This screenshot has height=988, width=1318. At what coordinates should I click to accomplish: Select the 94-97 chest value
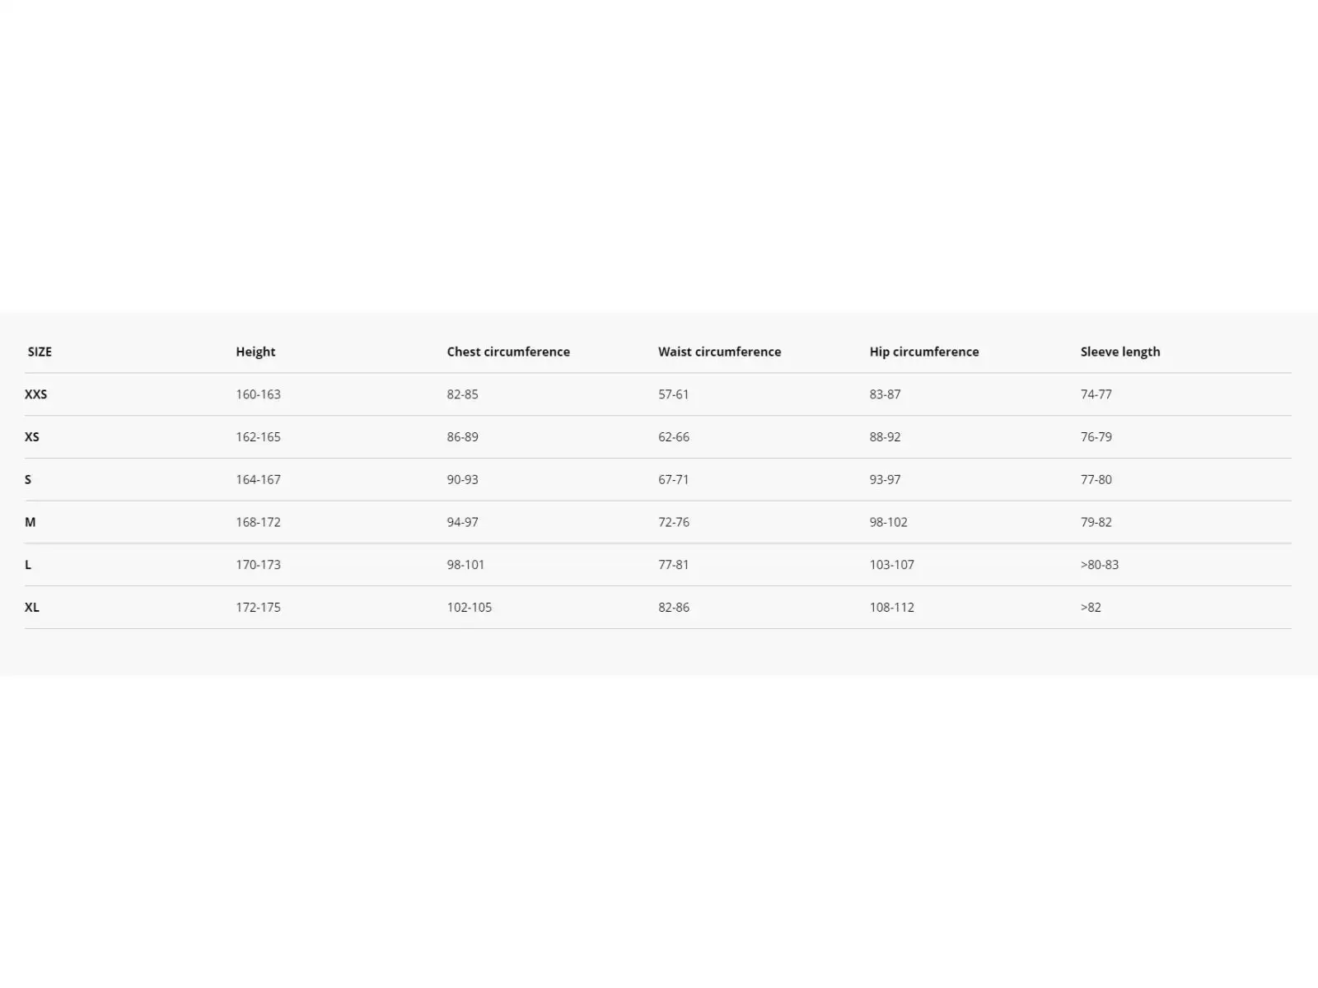click(x=462, y=522)
